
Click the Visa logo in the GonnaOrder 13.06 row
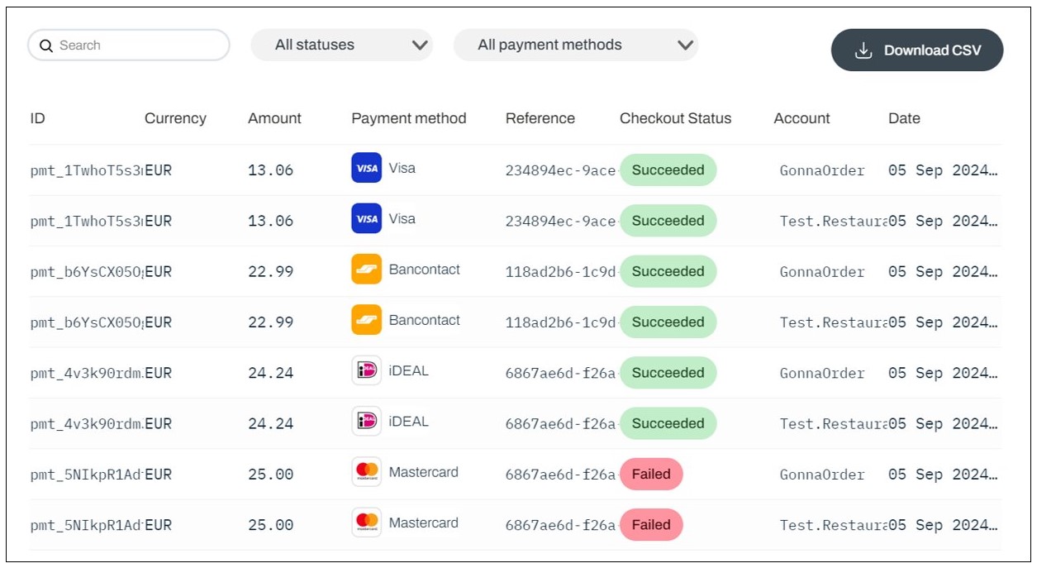click(366, 168)
